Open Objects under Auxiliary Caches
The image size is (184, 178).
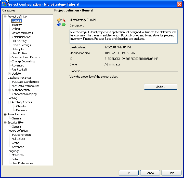click(21, 106)
